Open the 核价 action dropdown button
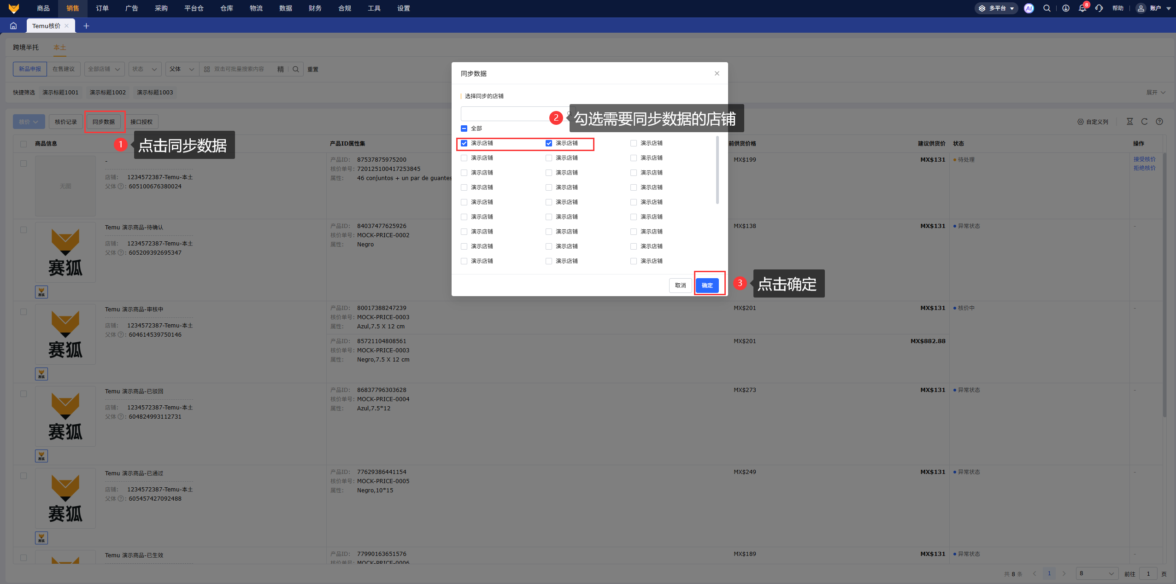The width and height of the screenshot is (1176, 584). [29, 122]
